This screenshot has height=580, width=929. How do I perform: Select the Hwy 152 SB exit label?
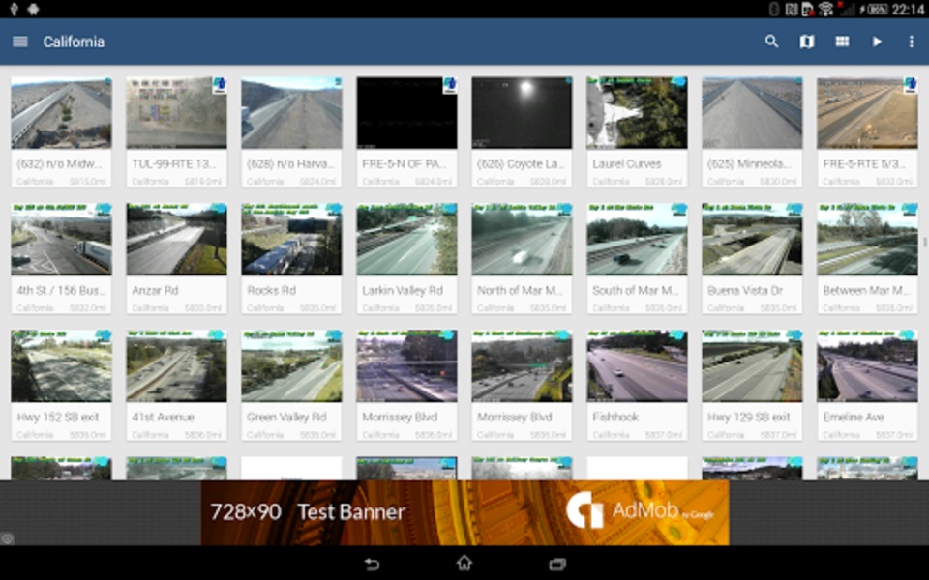click(x=58, y=418)
